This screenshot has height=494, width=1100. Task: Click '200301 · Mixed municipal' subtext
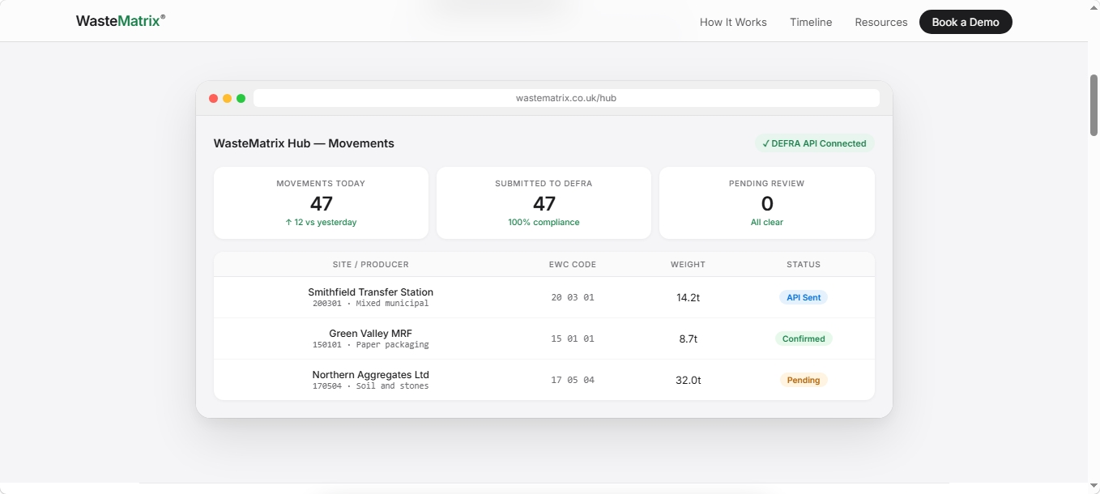[x=371, y=304]
